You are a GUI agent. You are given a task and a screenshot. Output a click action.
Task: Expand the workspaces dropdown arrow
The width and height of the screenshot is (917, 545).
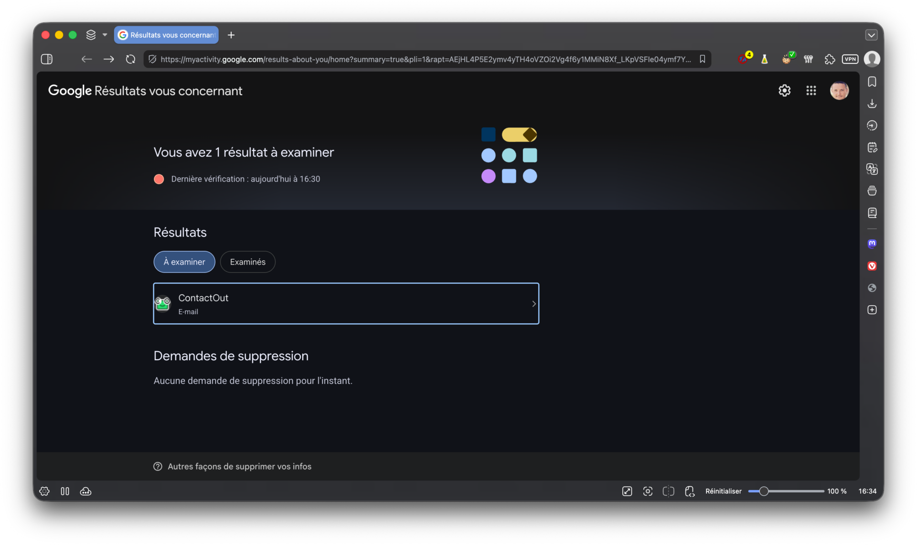105,35
